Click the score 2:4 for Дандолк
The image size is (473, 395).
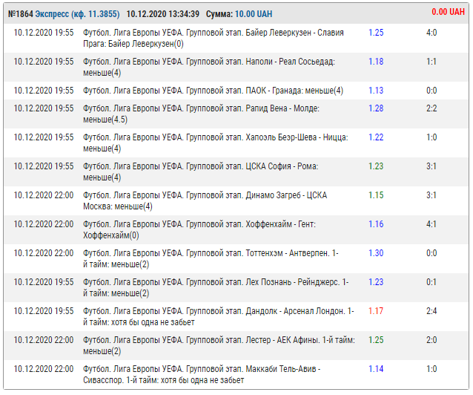[431, 310]
